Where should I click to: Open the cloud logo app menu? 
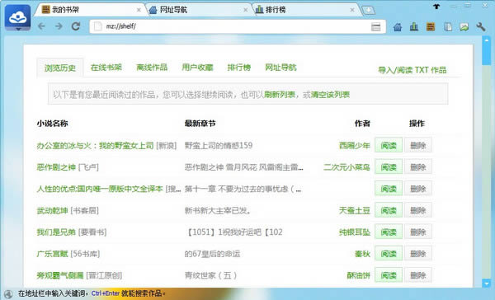tap(17, 17)
